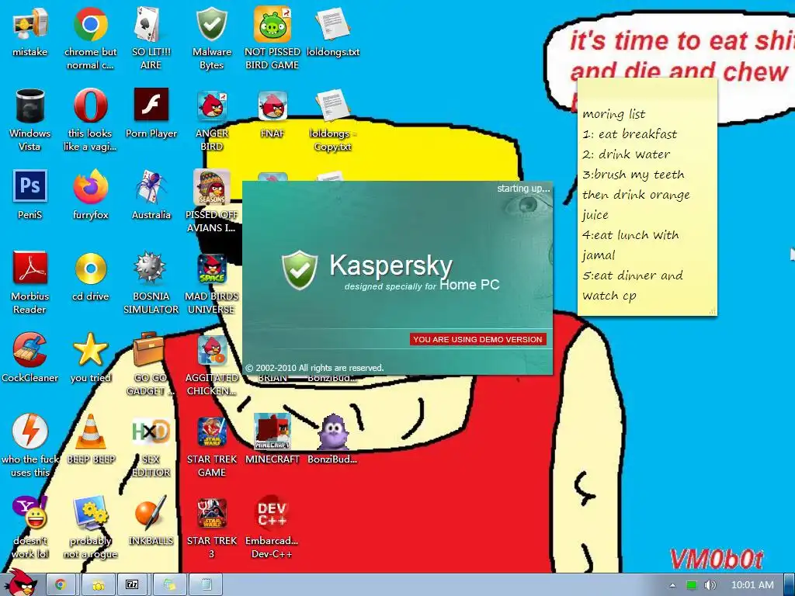Click sticky note line '2: drink water'
The image size is (795, 596).
click(x=627, y=154)
